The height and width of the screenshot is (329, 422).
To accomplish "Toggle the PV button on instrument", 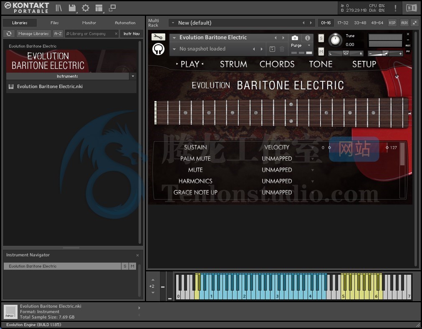I will pos(408,51).
